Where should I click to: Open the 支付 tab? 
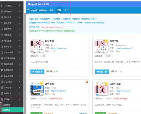tap(67, 10)
